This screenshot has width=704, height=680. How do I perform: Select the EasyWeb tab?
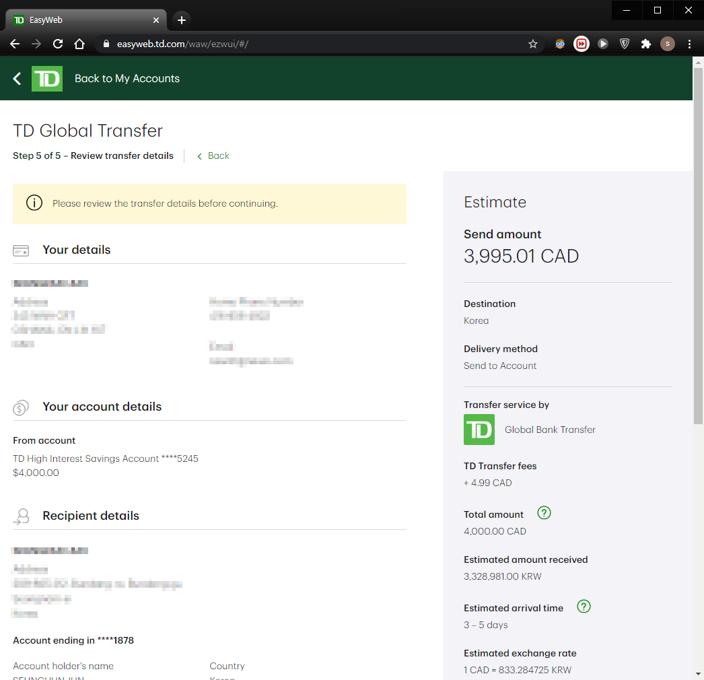click(x=85, y=20)
